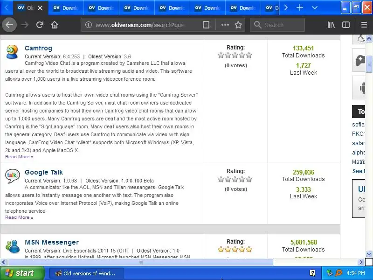Click the See link in sidebar
The image size is (373, 280).
(359, 171)
